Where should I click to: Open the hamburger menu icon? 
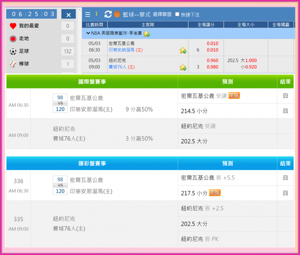[x=87, y=14]
